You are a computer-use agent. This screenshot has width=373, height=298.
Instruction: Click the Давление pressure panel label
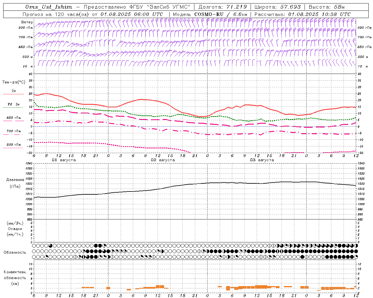coord(15,180)
